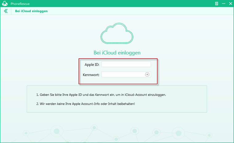Click the 'Kennwort:' label
Screen dimensions: 234x143
pyautogui.click(x=91, y=75)
